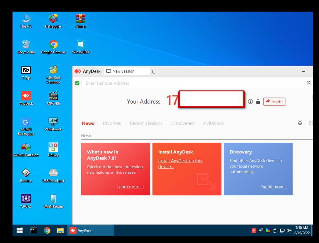Screen dimensions: 319x243
Task: Launch Chrome from the taskbar
Action: [x=47, y=231]
